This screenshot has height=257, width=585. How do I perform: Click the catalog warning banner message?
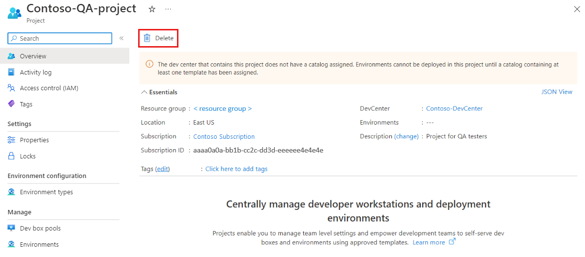coord(358,69)
